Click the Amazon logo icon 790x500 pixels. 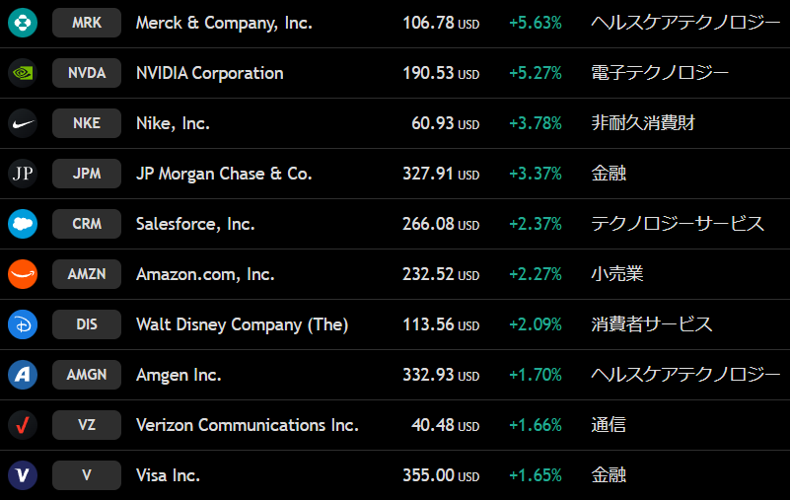23,274
